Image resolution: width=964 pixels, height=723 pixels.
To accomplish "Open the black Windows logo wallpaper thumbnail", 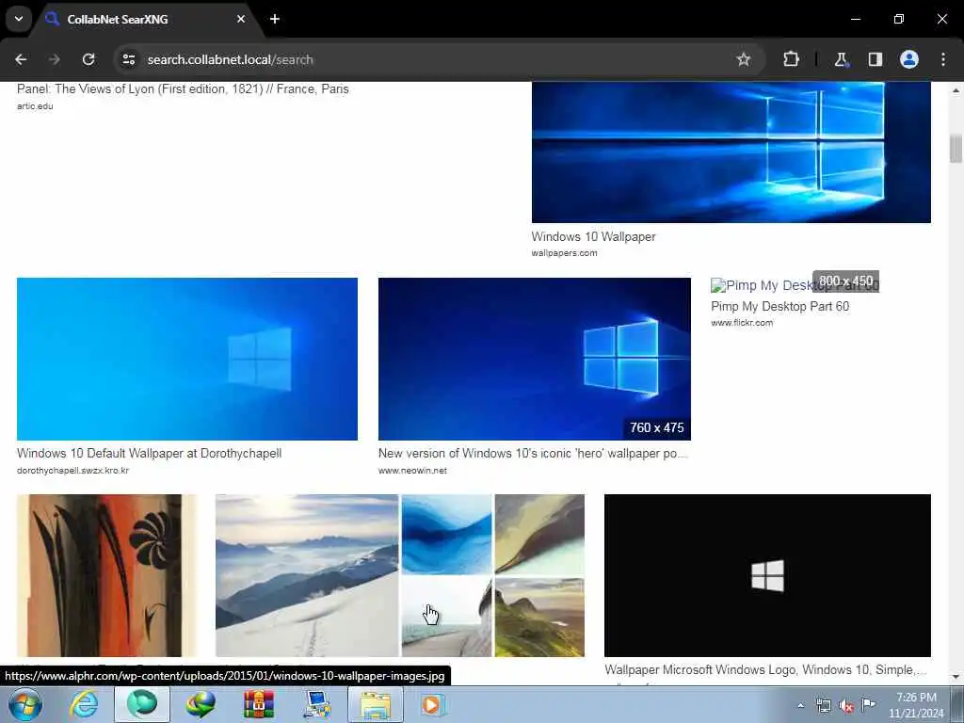I will [x=767, y=575].
